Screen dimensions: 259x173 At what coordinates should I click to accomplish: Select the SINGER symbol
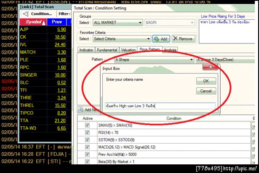28,75
